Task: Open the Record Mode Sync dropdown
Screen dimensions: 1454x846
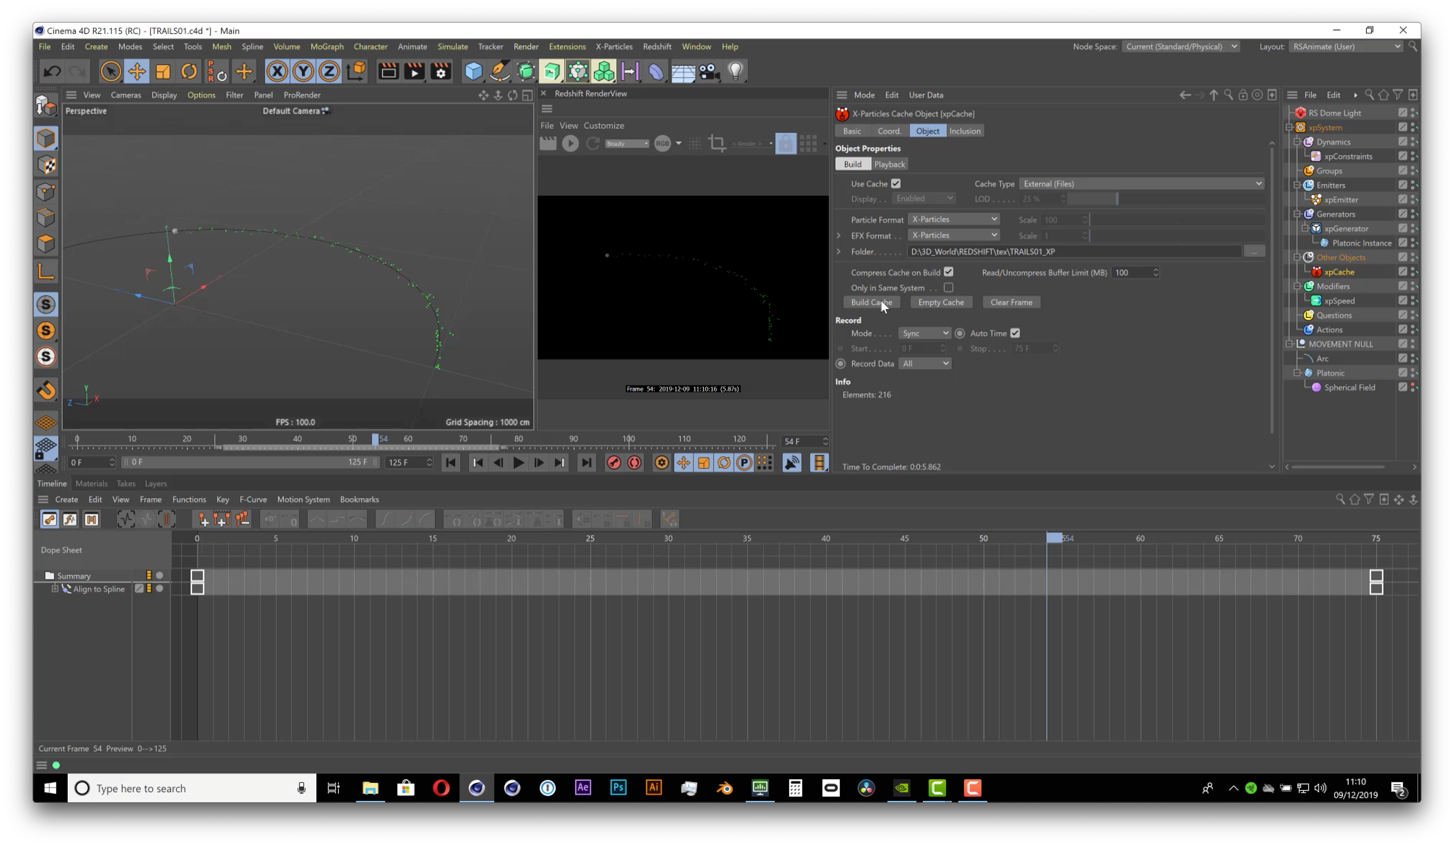Action: pyautogui.click(x=925, y=333)
